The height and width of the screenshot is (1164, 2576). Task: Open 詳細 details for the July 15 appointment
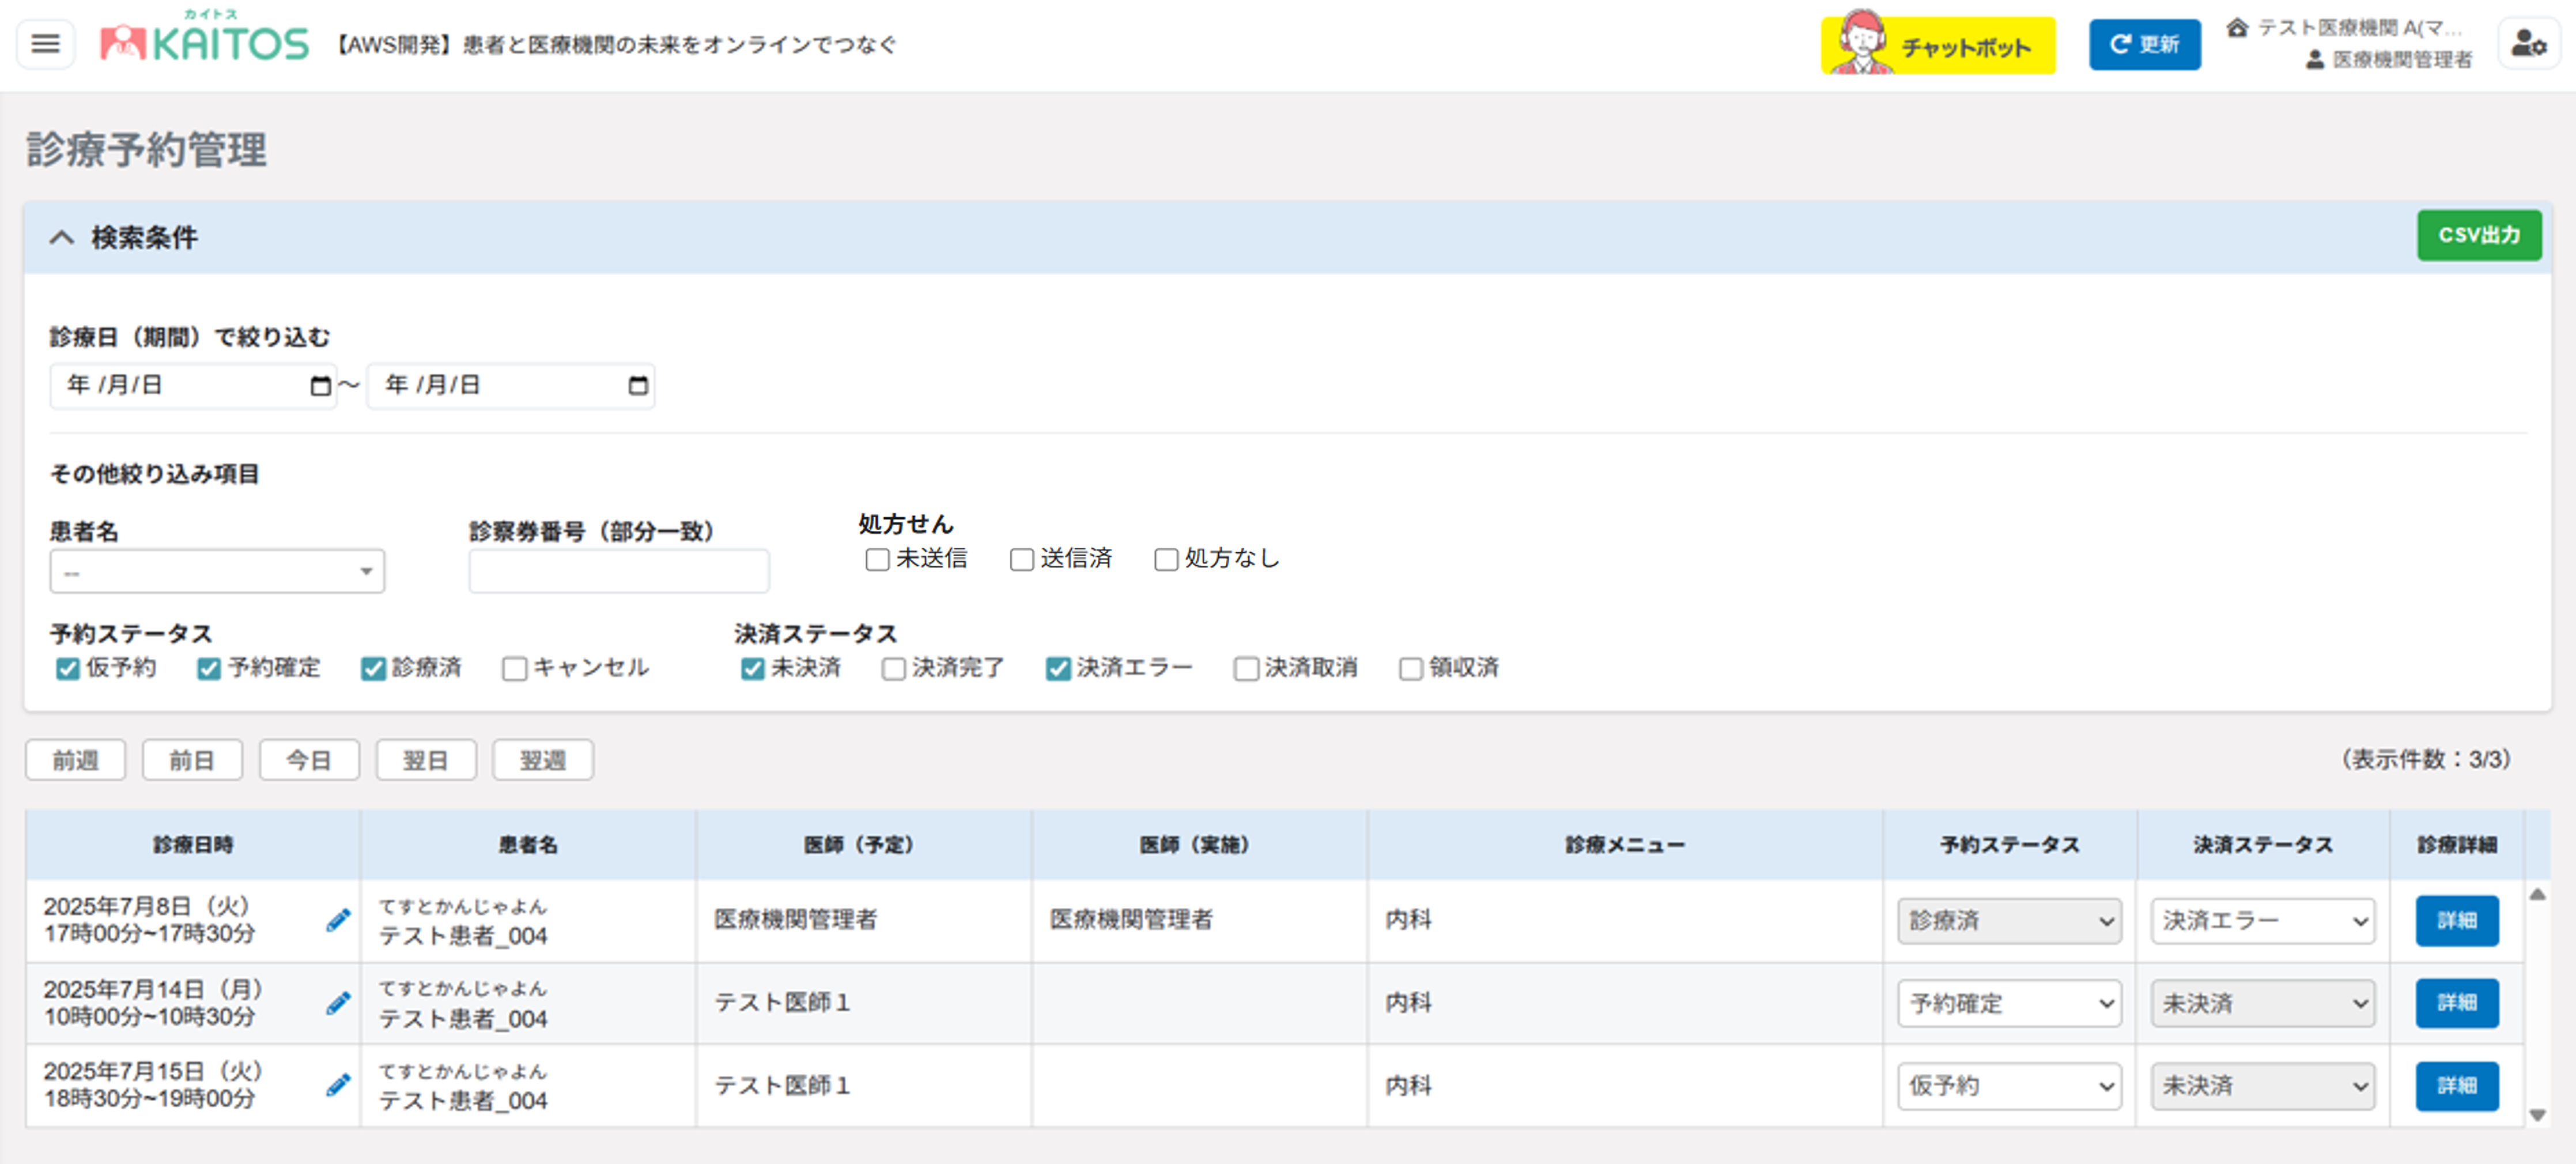point(2457,1086)
